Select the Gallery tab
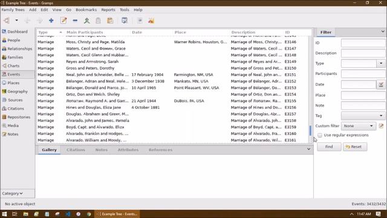Screen dimensions: 387x218 pos(49,150)
